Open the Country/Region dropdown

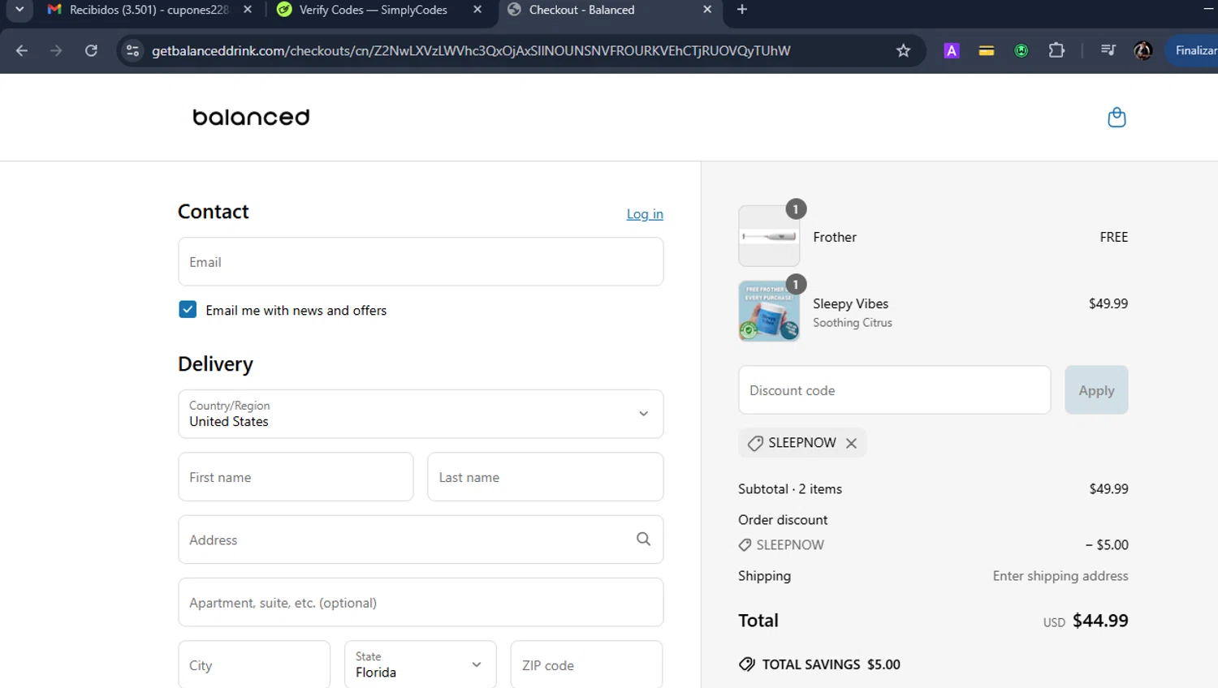pos(421,414)
